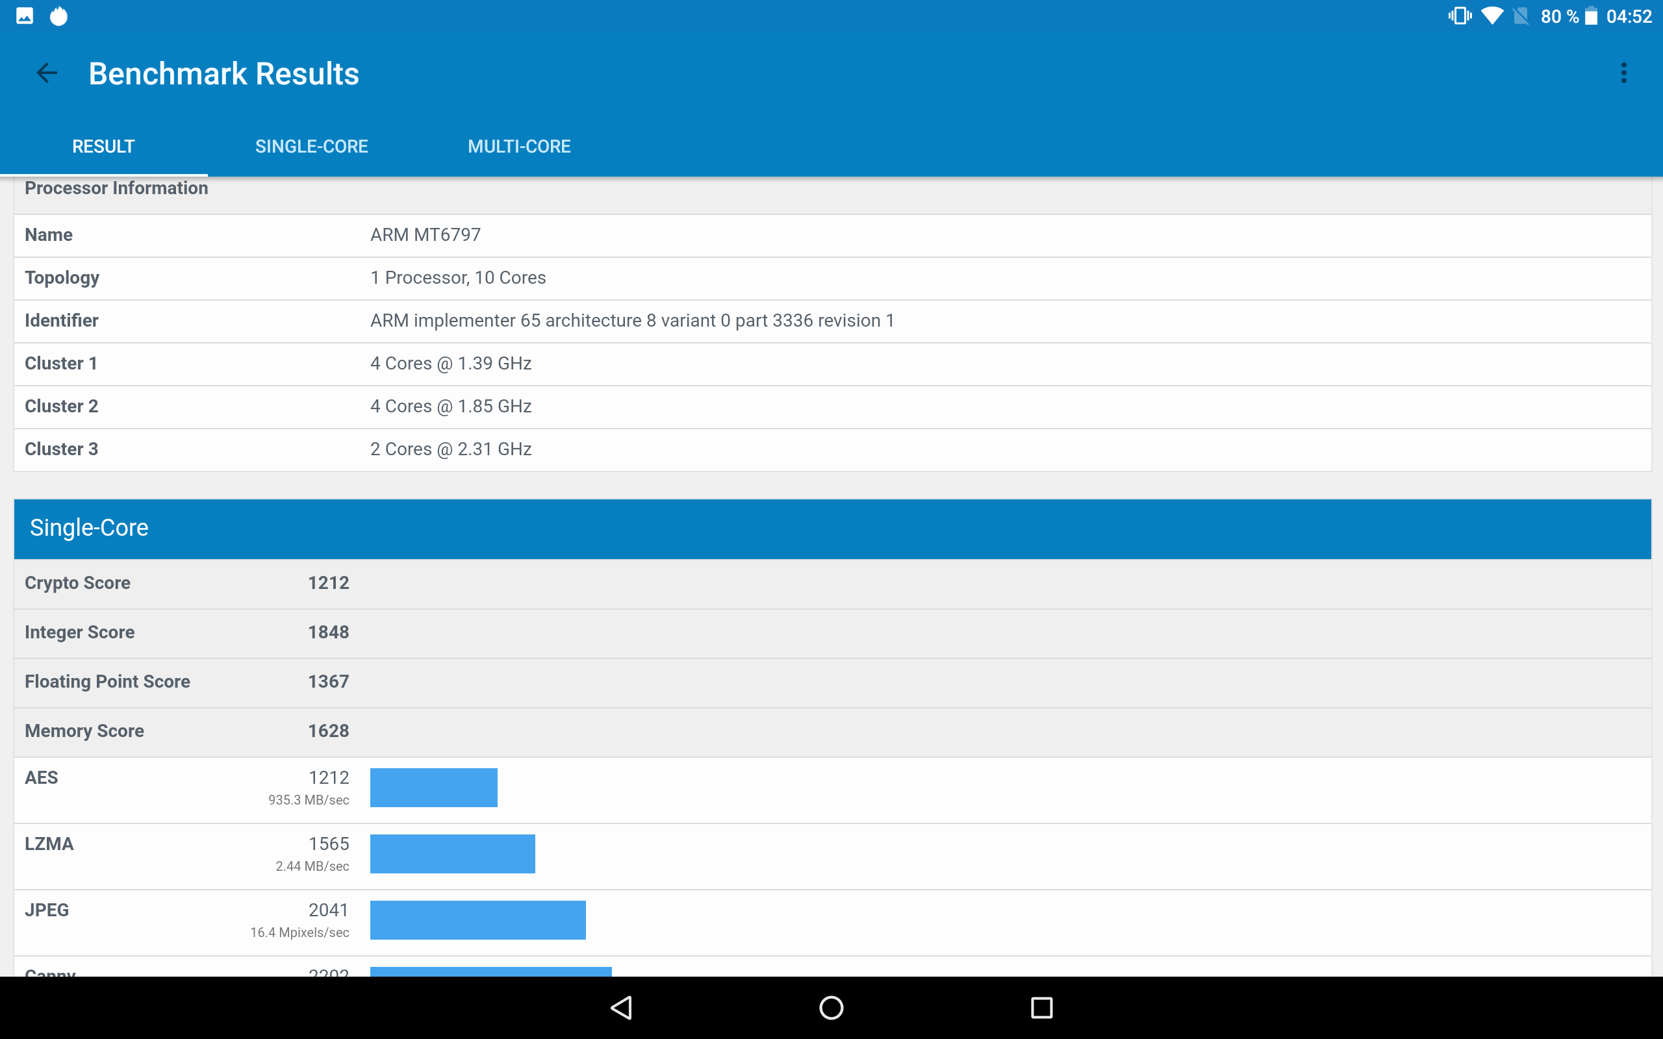Tap the back arrow icon
This screenshot has width=1663, height=1039.
pyautogui.click(x=47, y=73)
